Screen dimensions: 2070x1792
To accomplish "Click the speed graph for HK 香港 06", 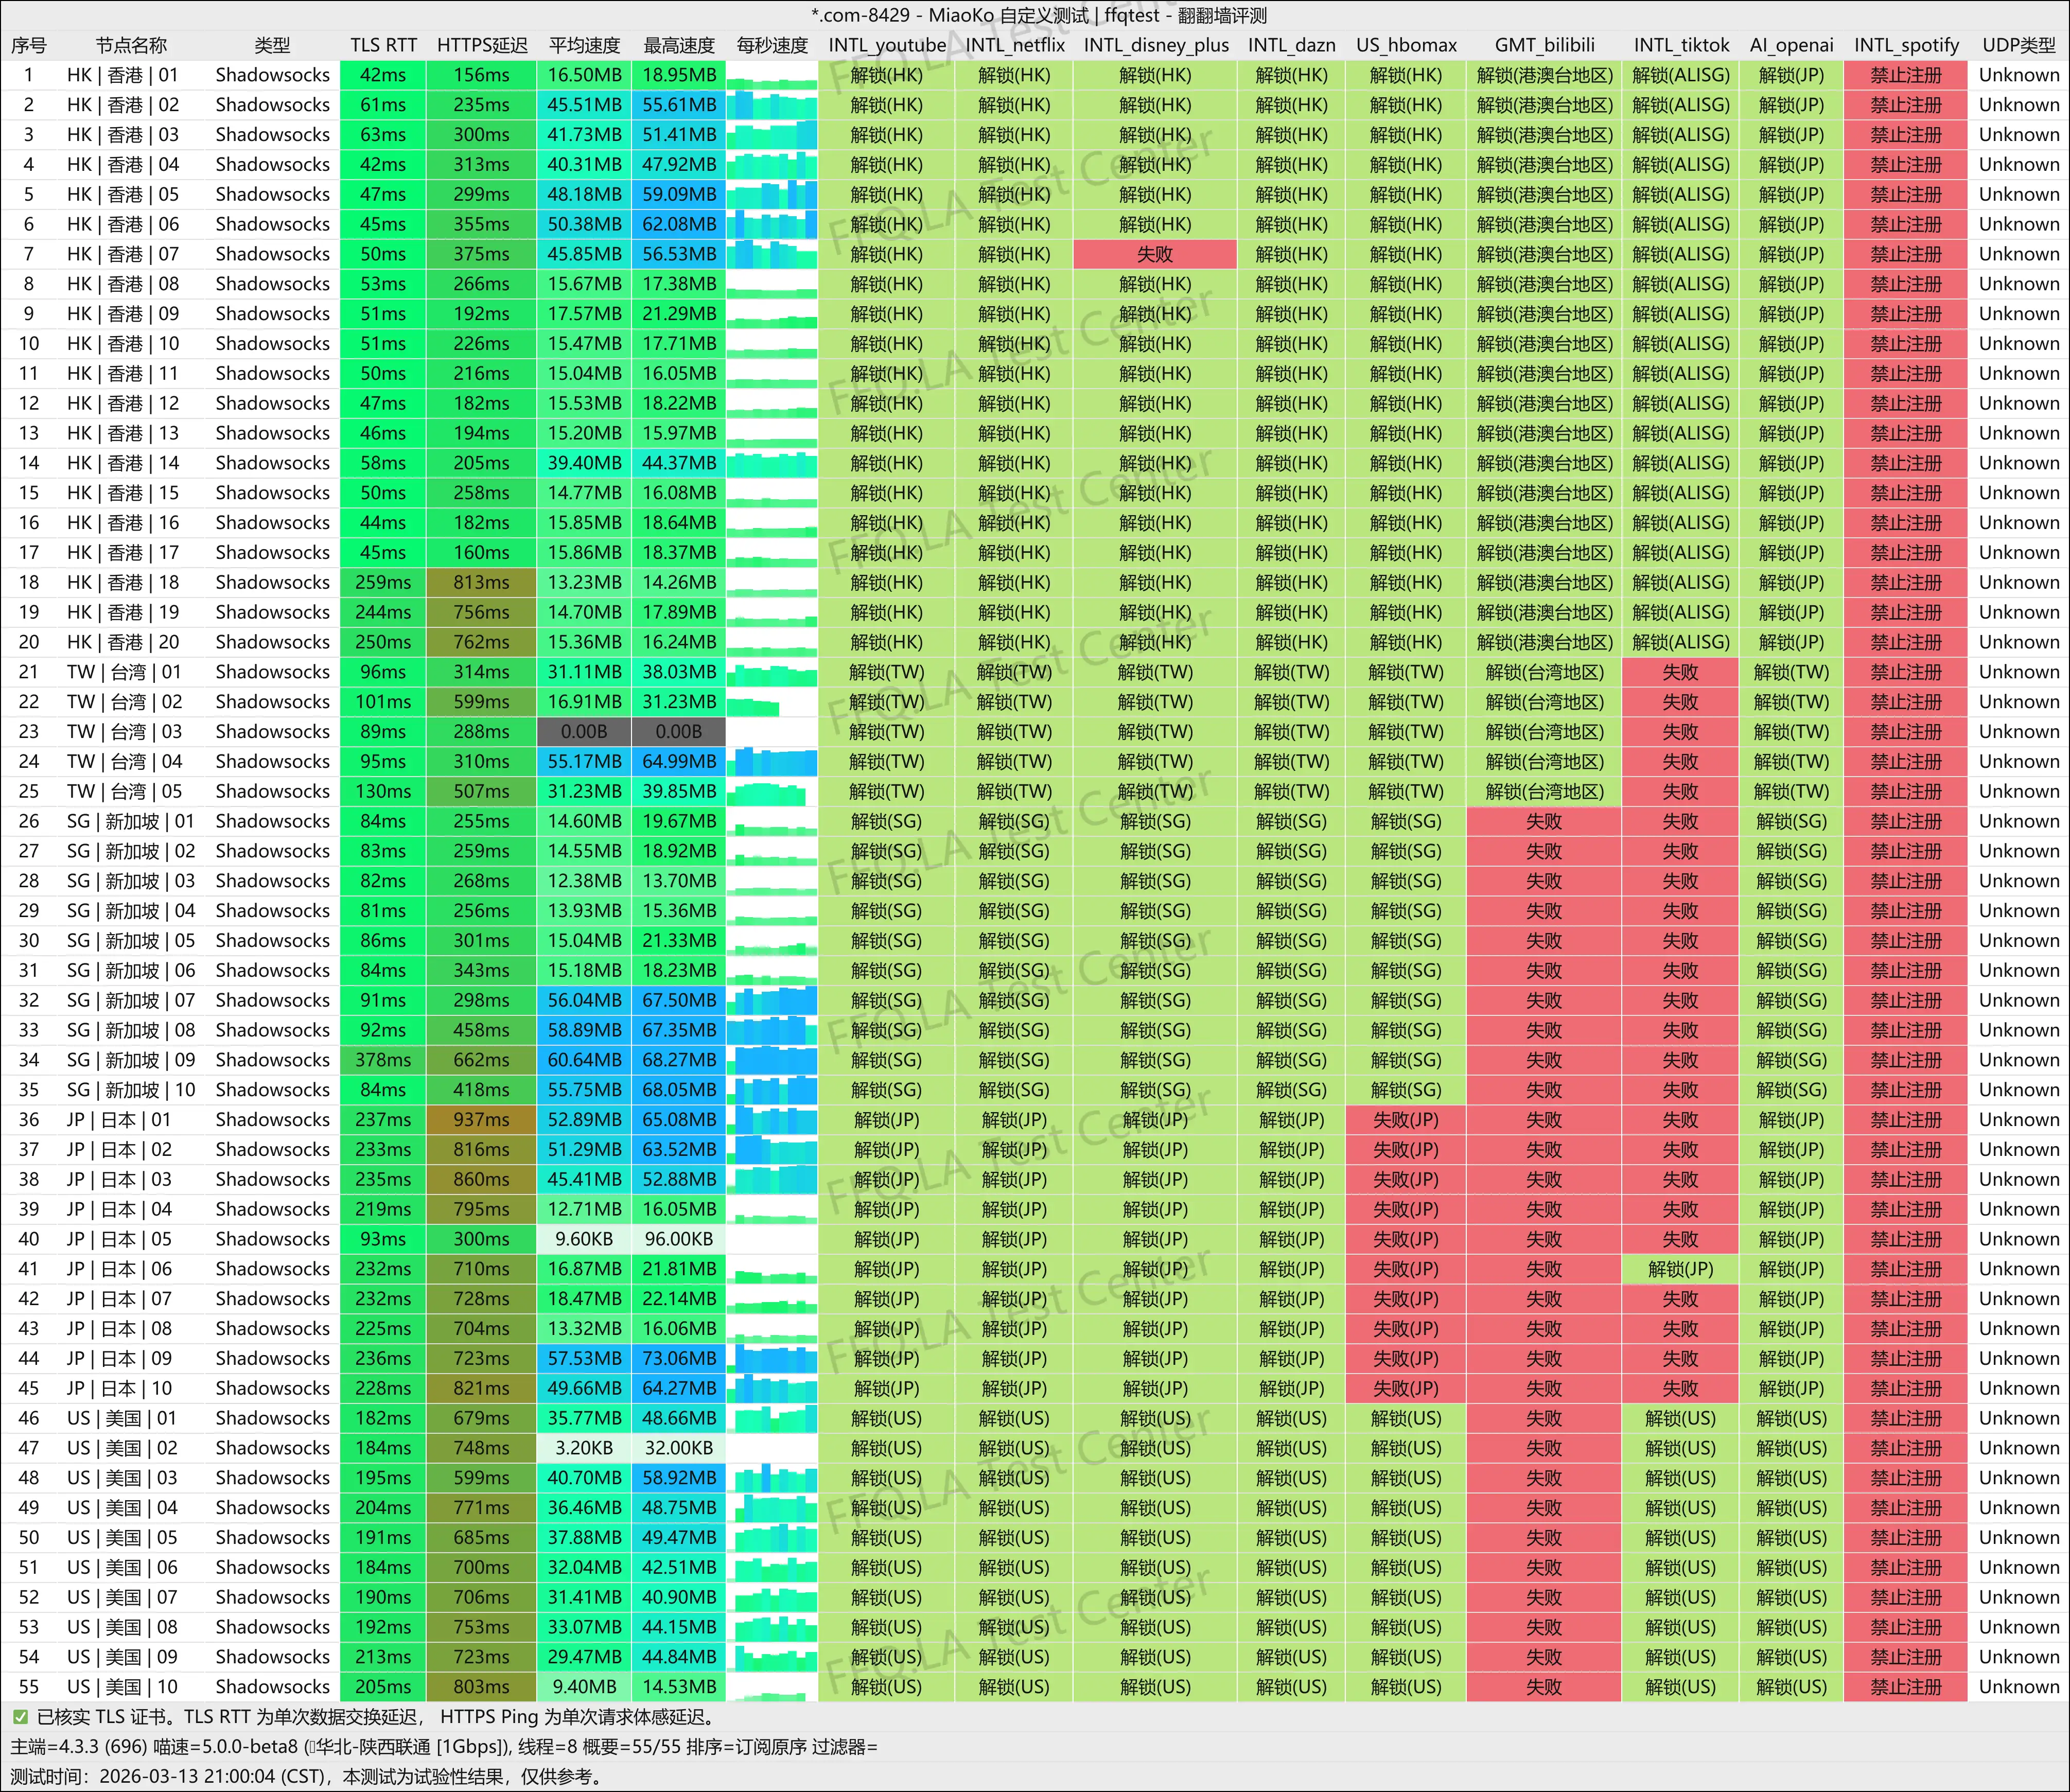I will click(x=771, y=224).
